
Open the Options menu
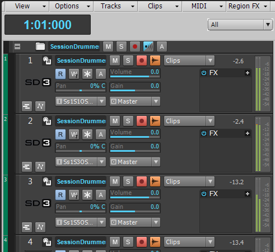point(72,6)
